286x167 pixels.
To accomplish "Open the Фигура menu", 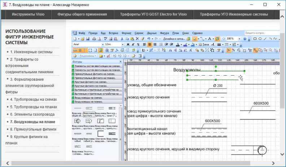I will tap(164, 33).
